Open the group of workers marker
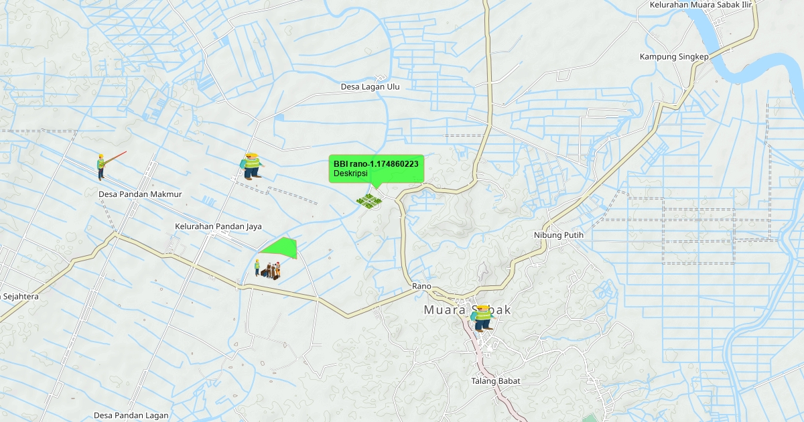The width and height of the screenshot is (804, 422). [268, 269]
